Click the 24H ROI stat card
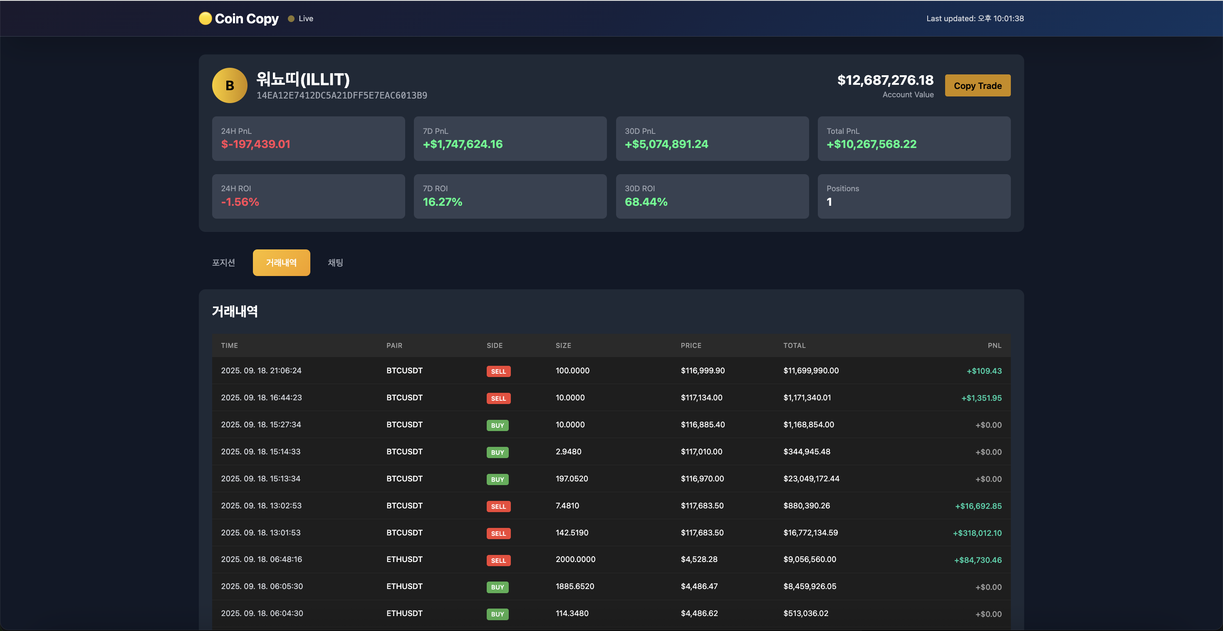This screenshot has height=631, width=1223. pyautogui.click(x=308, y=196)
